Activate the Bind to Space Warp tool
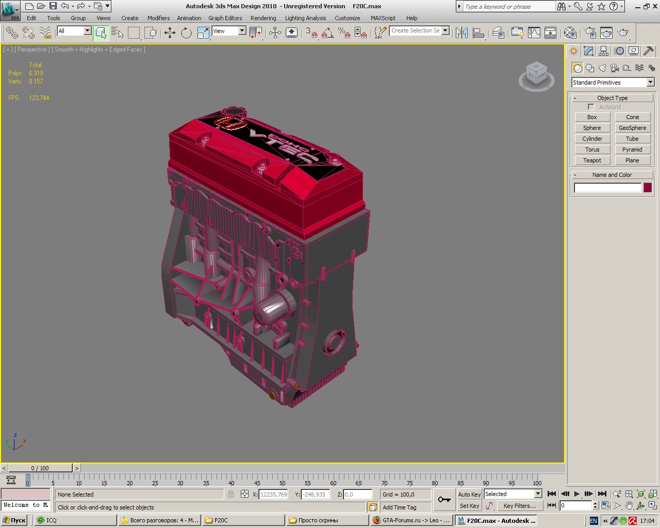The image size is (660, 528). 45,33
